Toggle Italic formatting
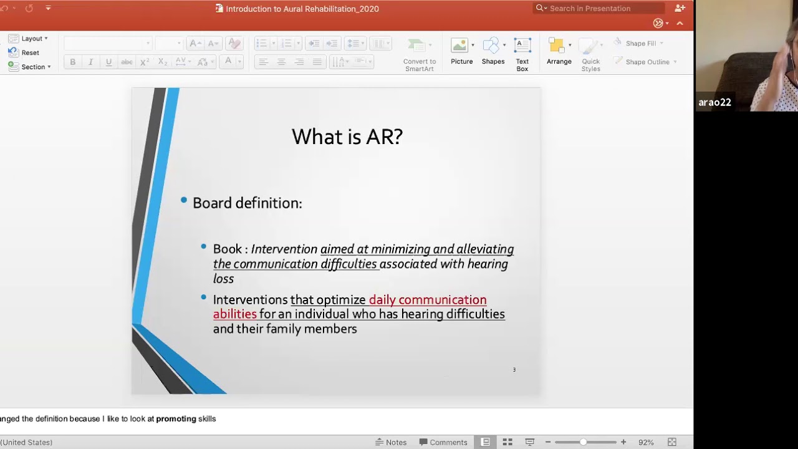The image size is (798, 449). pos(90,62)
